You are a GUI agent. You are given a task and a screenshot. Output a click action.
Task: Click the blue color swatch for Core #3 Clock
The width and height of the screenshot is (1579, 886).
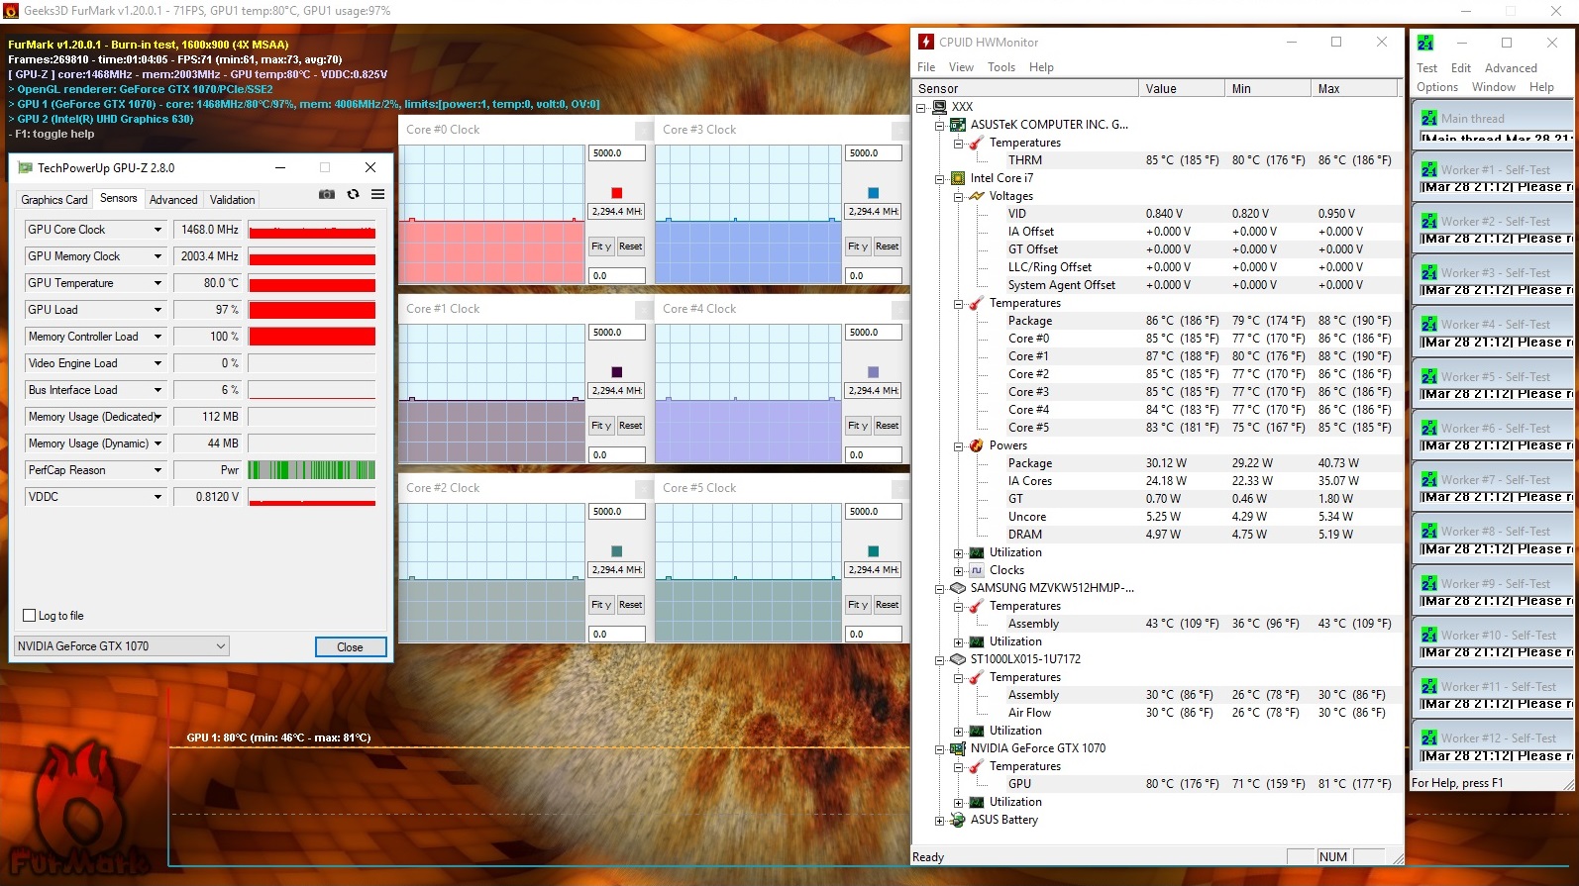(x=873, y=193)
